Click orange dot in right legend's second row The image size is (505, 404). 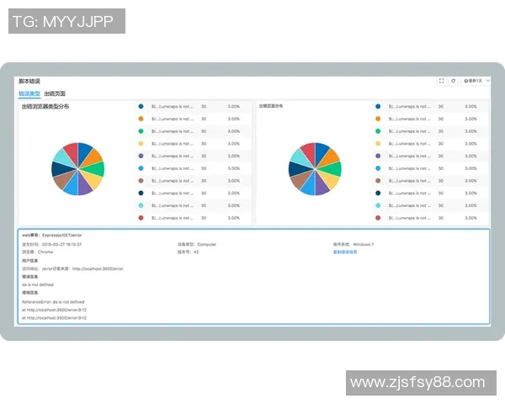378,119
